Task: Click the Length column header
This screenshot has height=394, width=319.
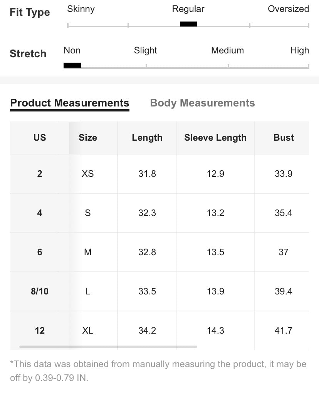Action: pos(147,138)
